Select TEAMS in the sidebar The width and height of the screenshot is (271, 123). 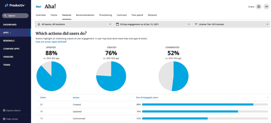[15, 65]
